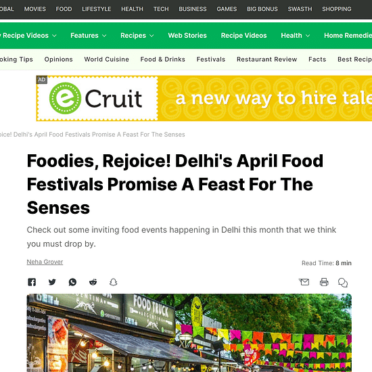Image resolution: width=372 pixels, height=372 pixels.
Task: Open author Neha Grover's profile link
Action: coord(45,262)
